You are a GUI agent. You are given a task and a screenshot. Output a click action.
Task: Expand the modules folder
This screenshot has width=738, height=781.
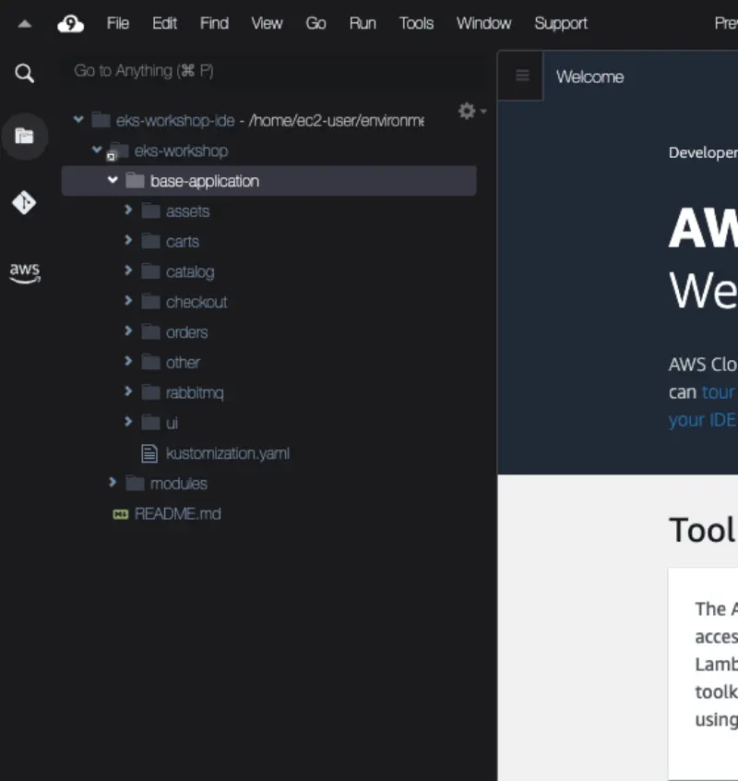tap(113, 483)
